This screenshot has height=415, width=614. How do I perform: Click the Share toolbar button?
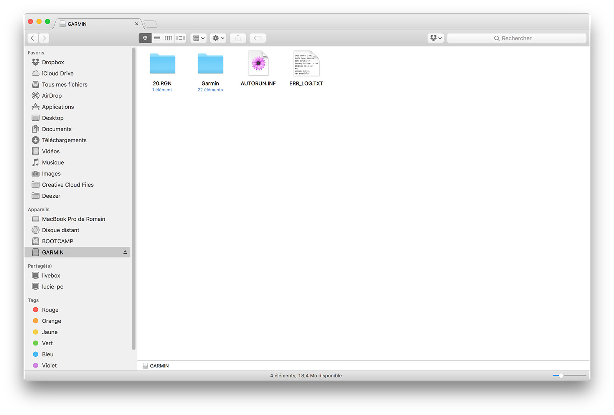238,38
